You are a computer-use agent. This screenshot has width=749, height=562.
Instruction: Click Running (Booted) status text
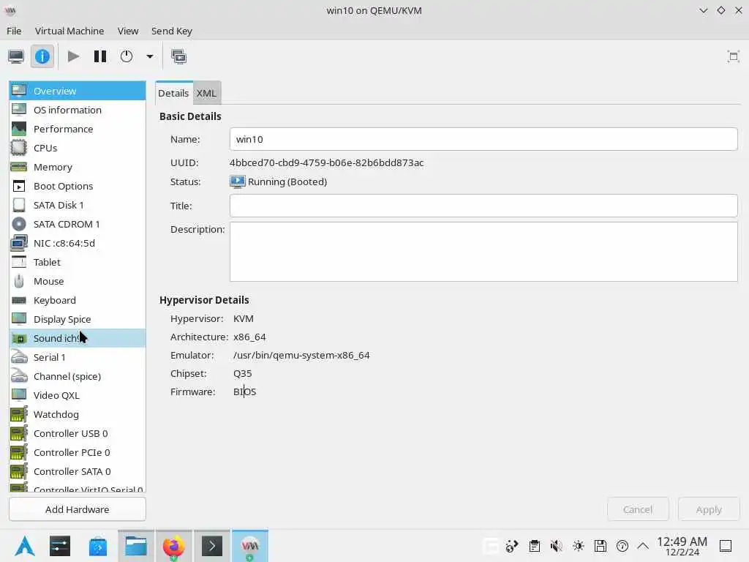pyautogui.click(x=287, y=182)
